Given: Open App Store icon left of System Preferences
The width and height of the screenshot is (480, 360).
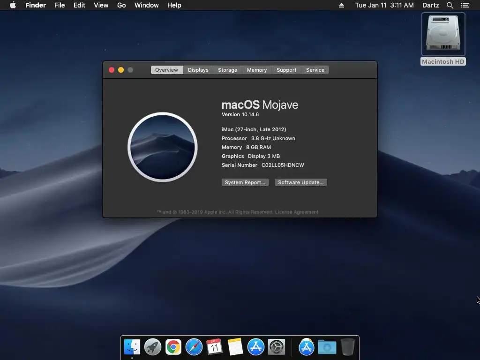Looking at the screenshot, I should [256, 347].
